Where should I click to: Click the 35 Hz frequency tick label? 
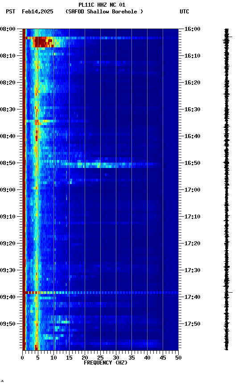(131, 358)
